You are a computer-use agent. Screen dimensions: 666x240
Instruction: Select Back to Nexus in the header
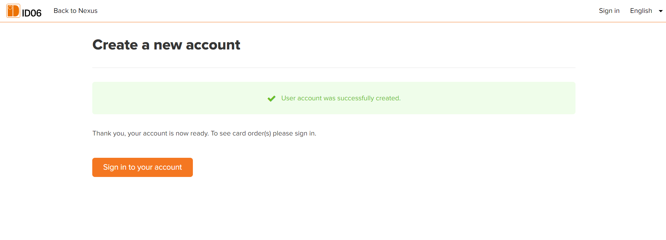(75, 11)
